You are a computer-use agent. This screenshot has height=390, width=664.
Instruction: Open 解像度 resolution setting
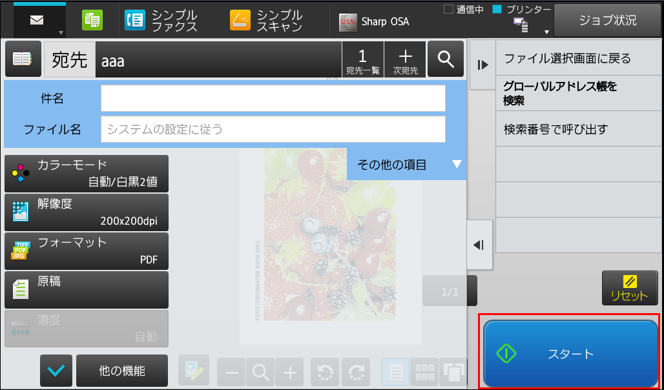pyautogui.click(x=87, y=212)
